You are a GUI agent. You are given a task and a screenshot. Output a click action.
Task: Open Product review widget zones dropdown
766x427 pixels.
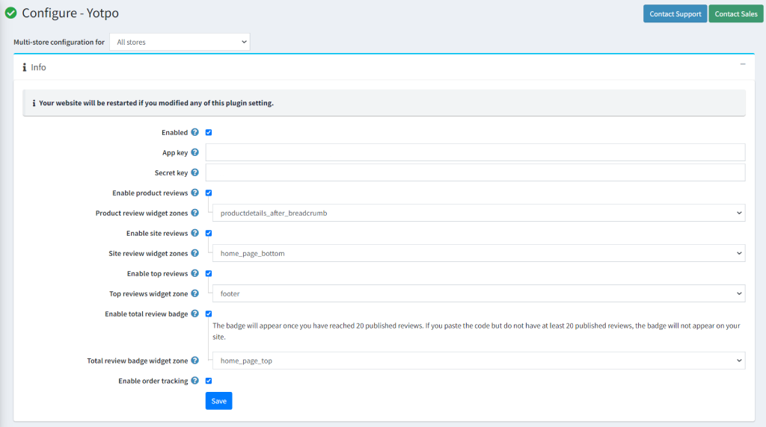pyautogui.click(x=479, y=213)
